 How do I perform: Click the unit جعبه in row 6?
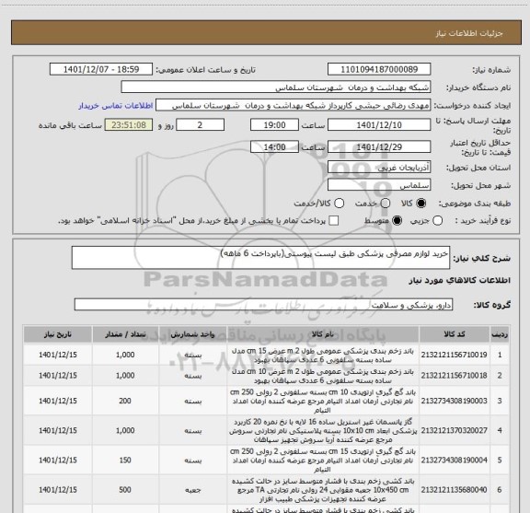(x=193, y=490)
